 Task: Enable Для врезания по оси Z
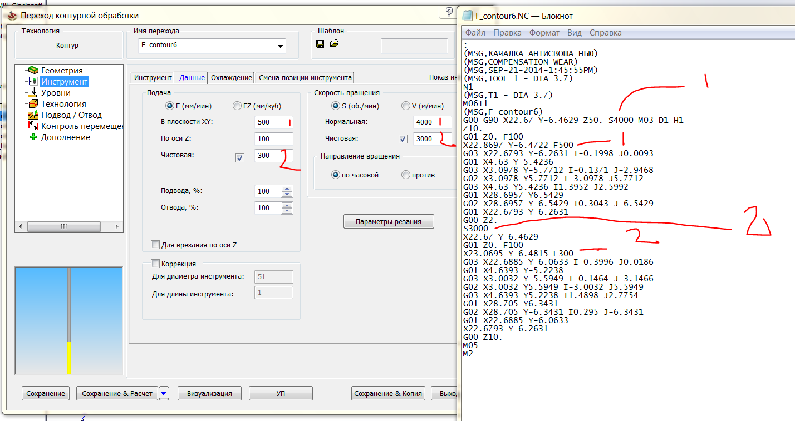point(155,245)
